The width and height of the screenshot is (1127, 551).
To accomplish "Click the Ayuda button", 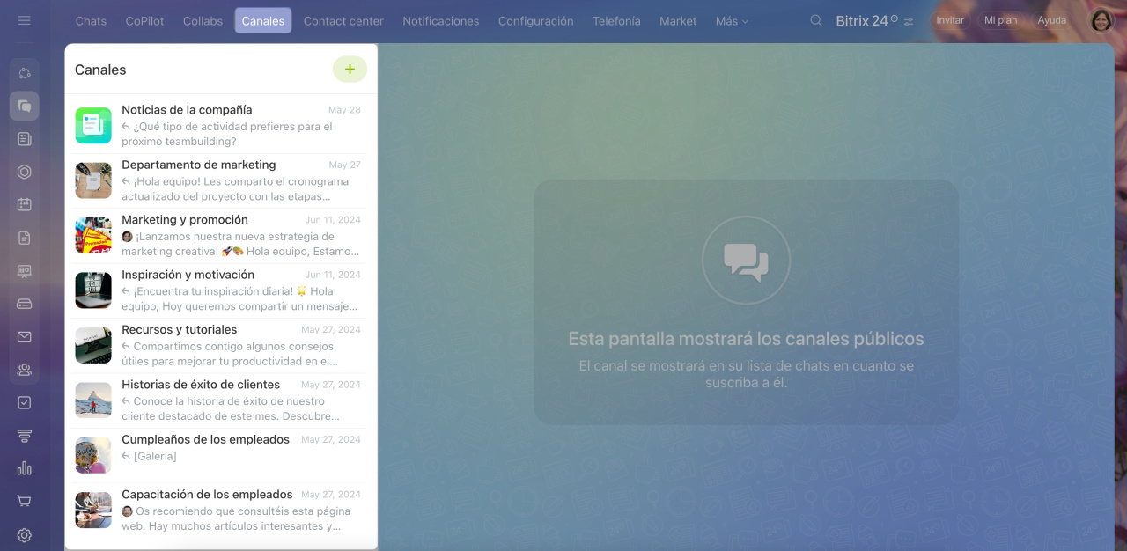I will click(1051, 20).
